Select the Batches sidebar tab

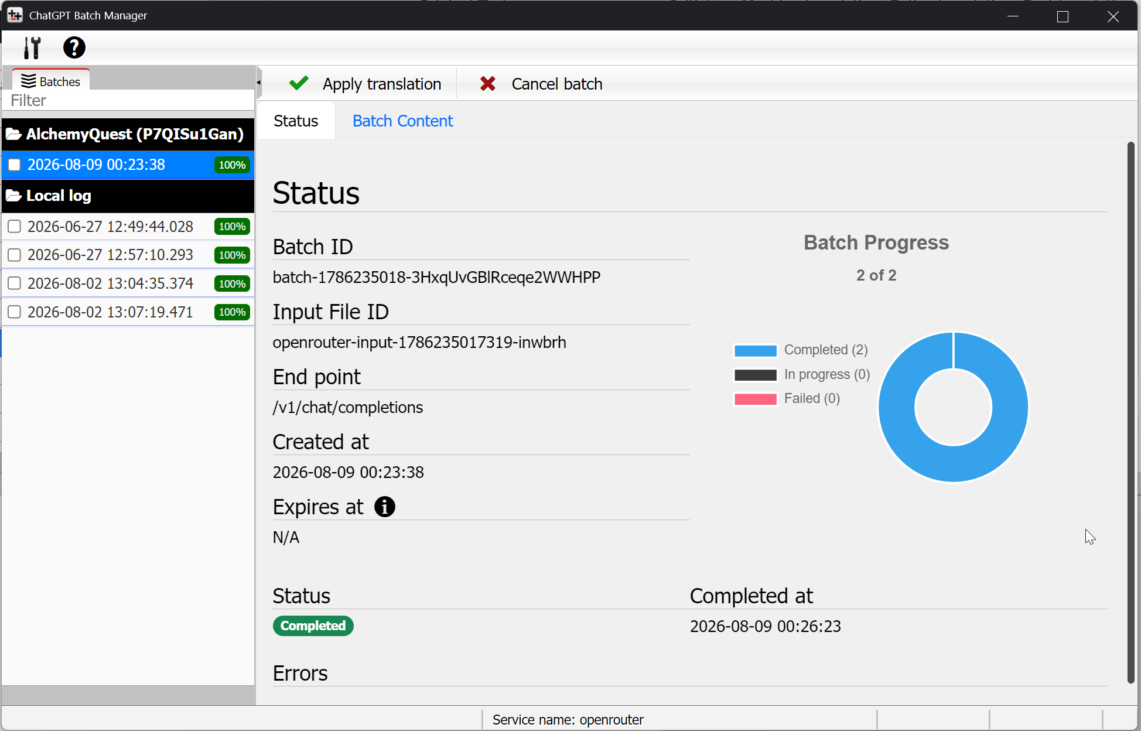coord(51,81)
